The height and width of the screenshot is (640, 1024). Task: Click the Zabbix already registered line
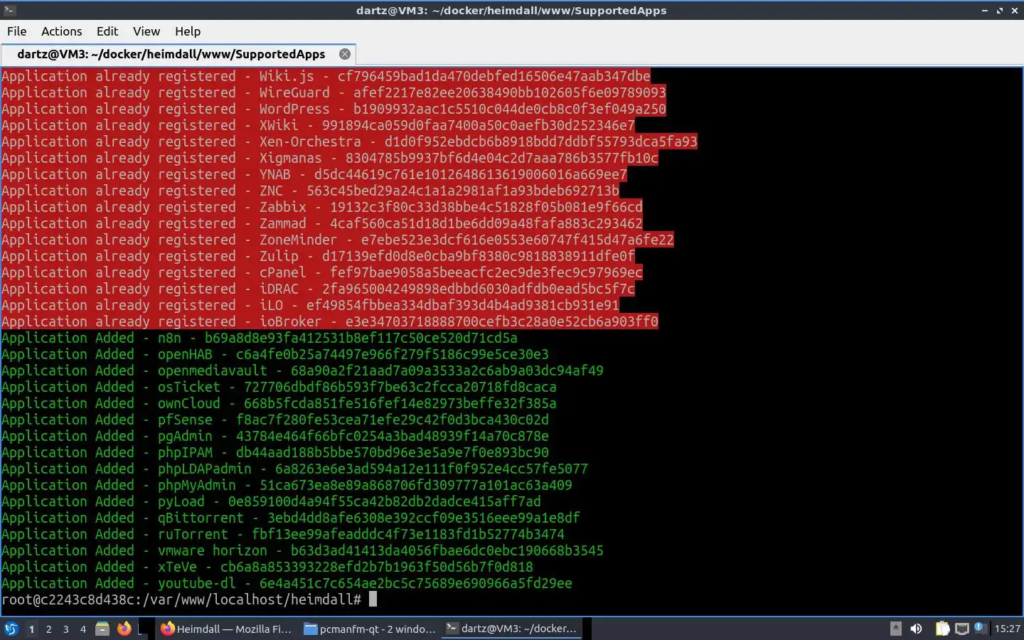point(322,207)
